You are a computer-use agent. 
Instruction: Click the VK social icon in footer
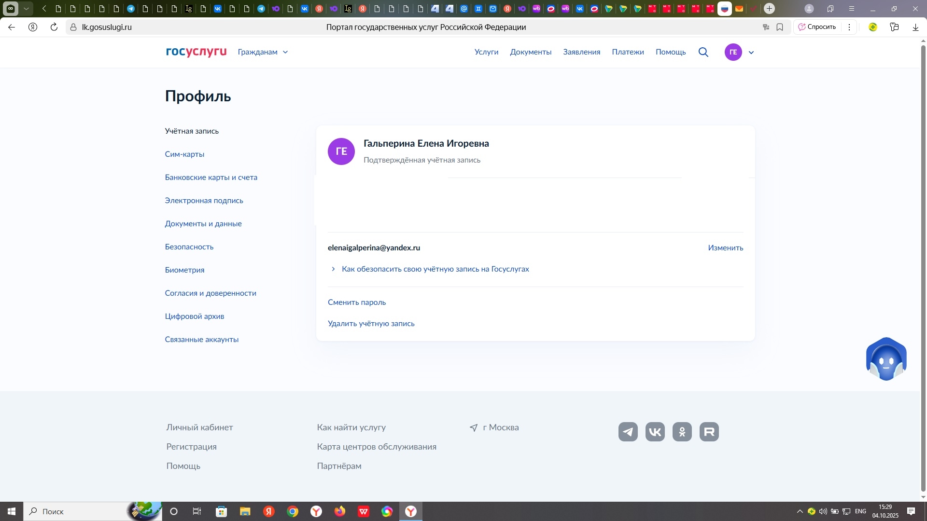point(655,432)
